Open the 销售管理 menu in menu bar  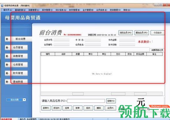pyautogui.click(x=34, y=10)
